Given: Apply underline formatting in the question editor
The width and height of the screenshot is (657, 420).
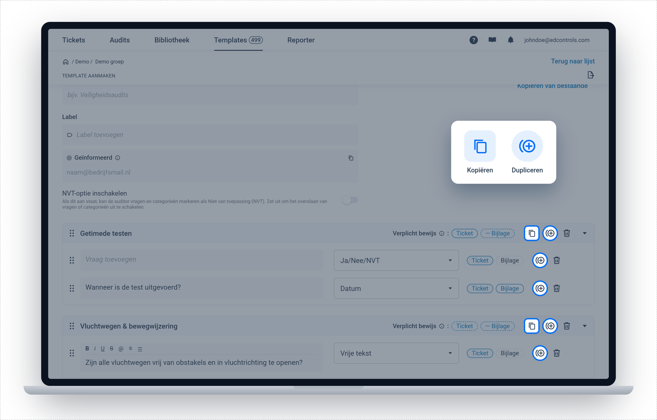Looking at the screenshot, I should (103, 348).
